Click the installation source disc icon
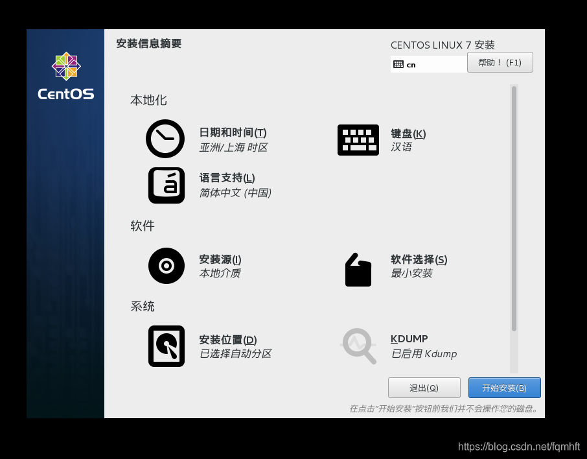The image size is (587, 459). click(167, 266)
